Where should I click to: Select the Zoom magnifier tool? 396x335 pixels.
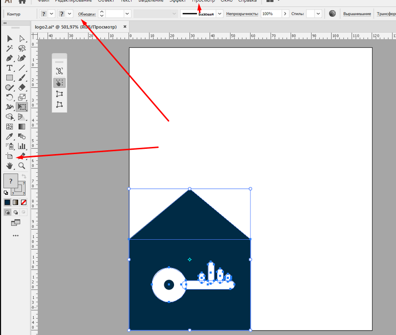coord(22,166)
